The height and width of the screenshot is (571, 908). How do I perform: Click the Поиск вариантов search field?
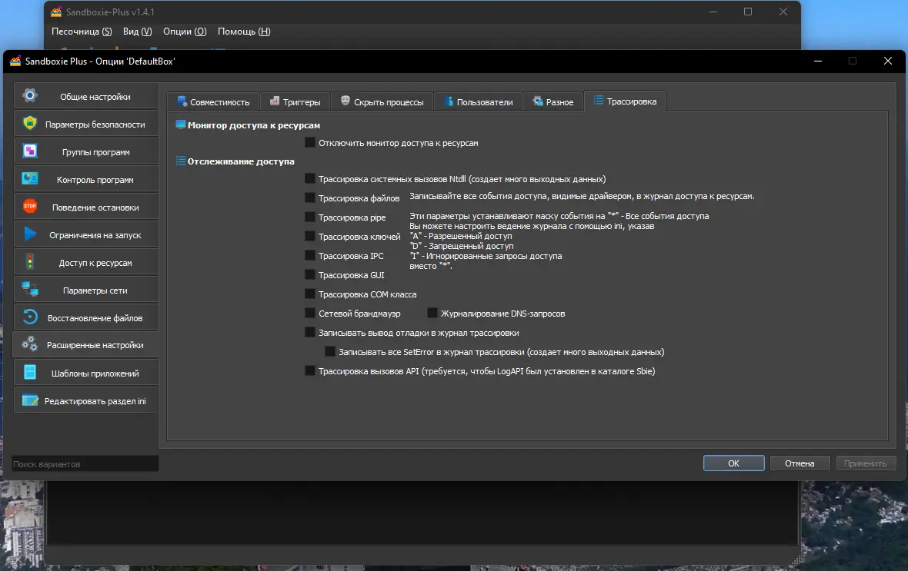(x=85, y=464)
